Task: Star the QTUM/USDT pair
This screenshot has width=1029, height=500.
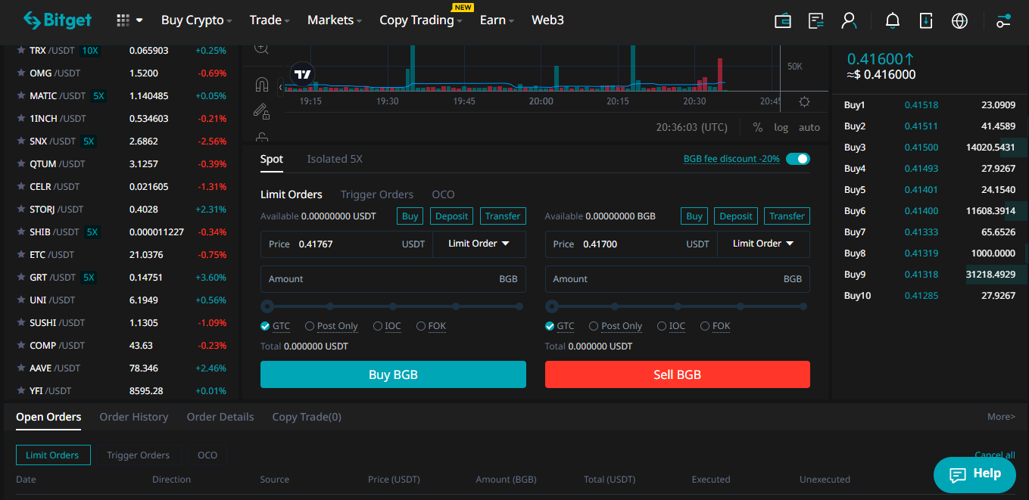Action: [21, 164]
